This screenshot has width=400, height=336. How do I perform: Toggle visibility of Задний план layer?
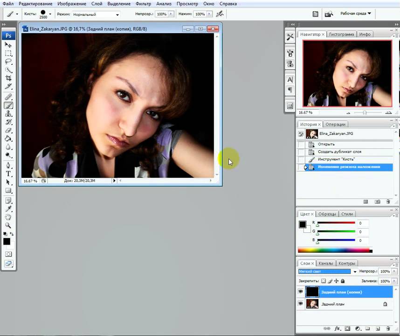point(300,304)
